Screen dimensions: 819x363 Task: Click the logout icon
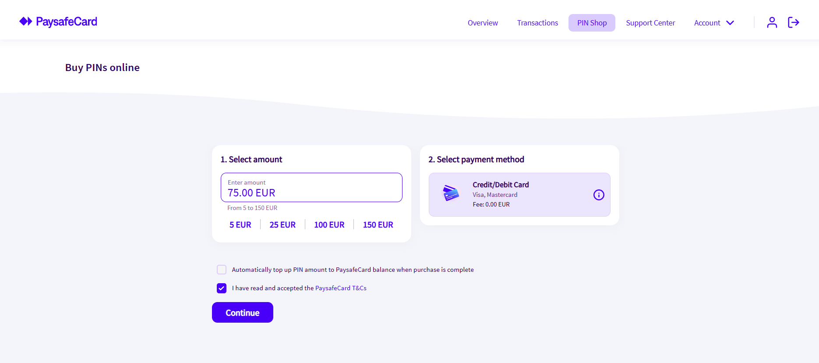click(794, 22)
